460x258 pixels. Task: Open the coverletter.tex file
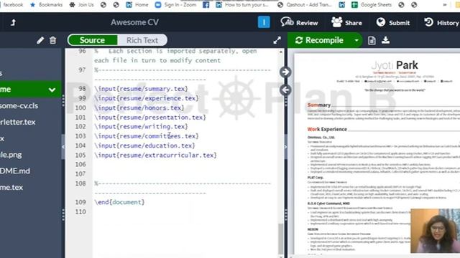coord(17,122)
